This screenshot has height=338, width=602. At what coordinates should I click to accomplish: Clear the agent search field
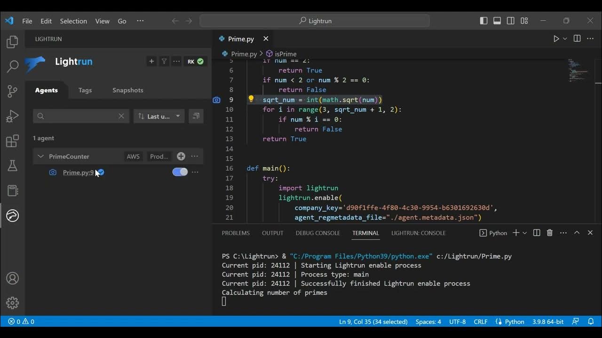pos(121,116)
